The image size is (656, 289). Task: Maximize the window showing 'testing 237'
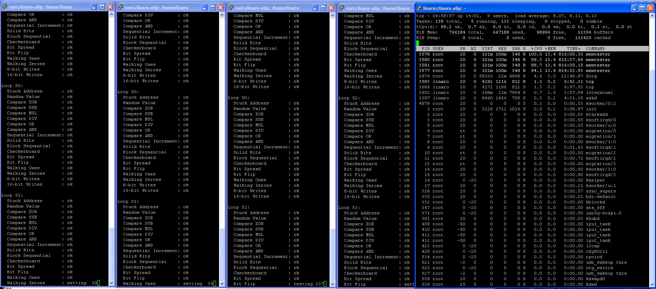[x=323, y=8]
